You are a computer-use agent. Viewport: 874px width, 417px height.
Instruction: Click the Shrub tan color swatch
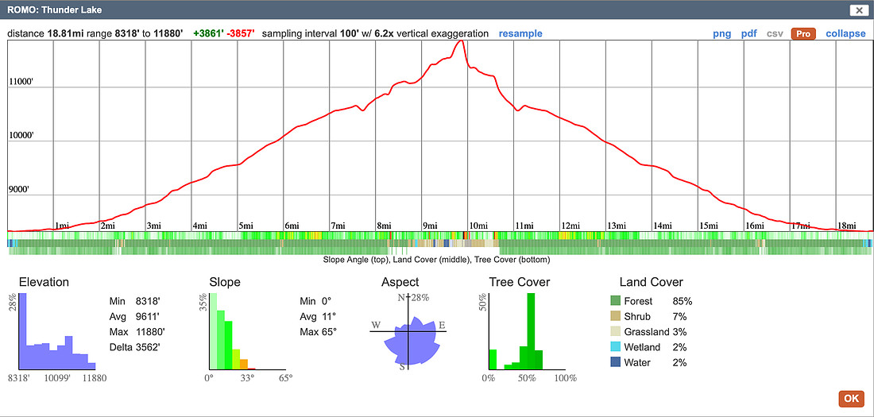(x=615, y=317)
